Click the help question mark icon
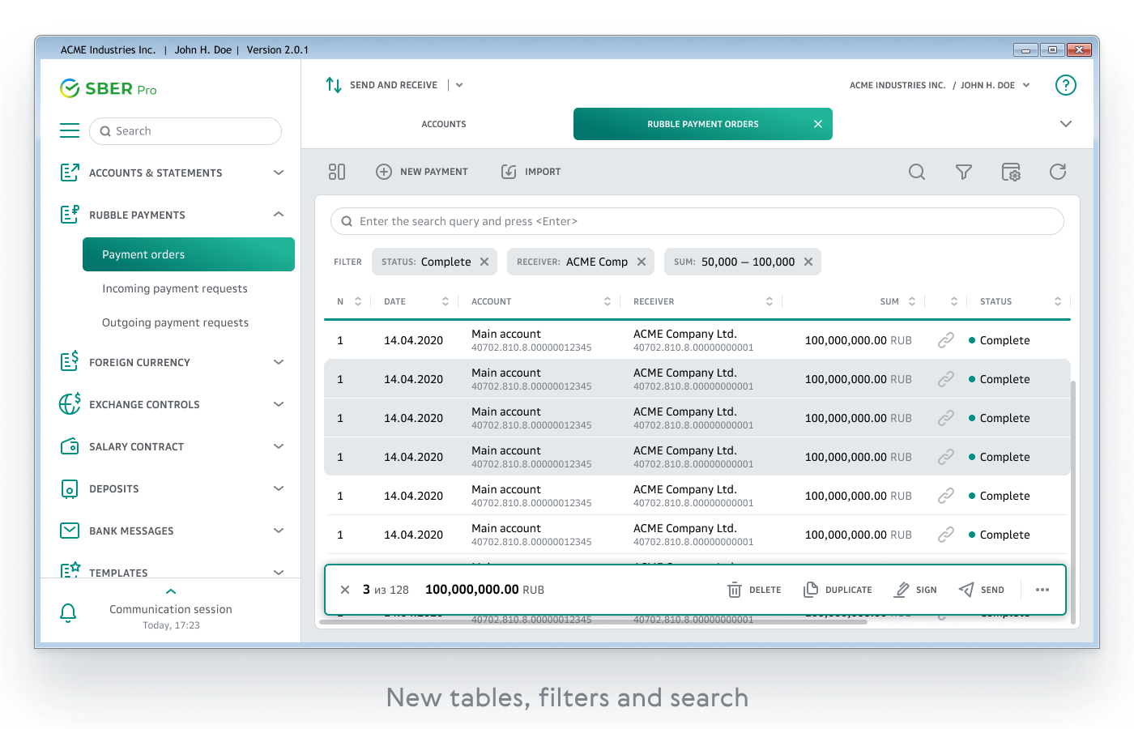This screenshot has height=729, width=1134. pyautogui.click(x=1065, y=85)
